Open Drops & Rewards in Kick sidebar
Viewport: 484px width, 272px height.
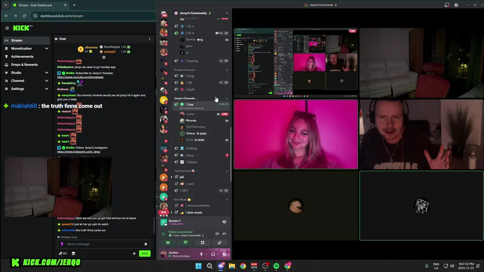[25, 65]
